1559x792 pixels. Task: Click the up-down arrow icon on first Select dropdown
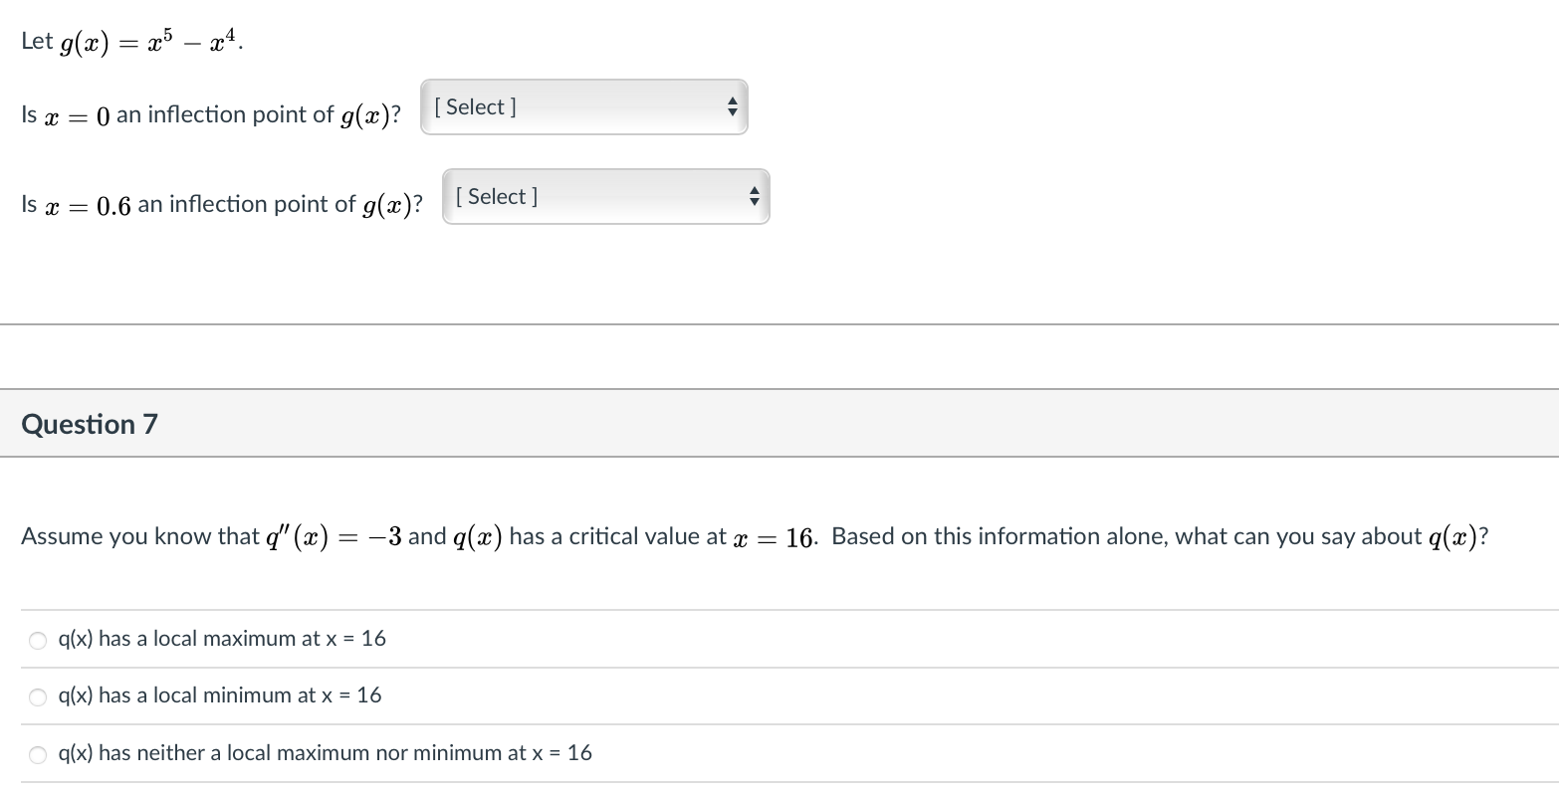tap(733, 106)
